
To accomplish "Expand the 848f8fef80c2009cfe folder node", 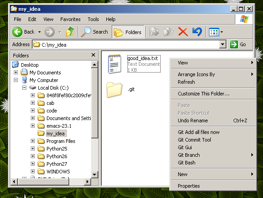I will [33, 95].
